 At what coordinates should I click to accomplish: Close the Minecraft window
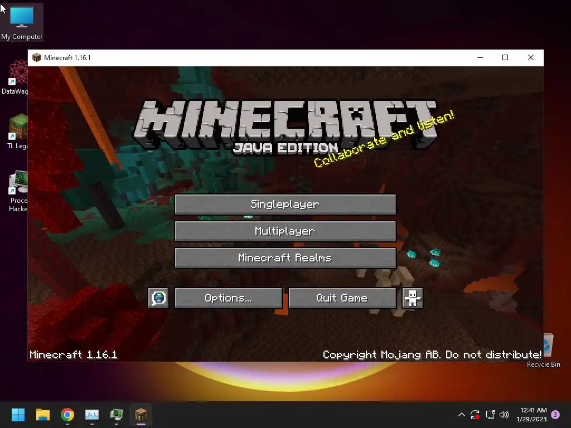pos(531,57)
